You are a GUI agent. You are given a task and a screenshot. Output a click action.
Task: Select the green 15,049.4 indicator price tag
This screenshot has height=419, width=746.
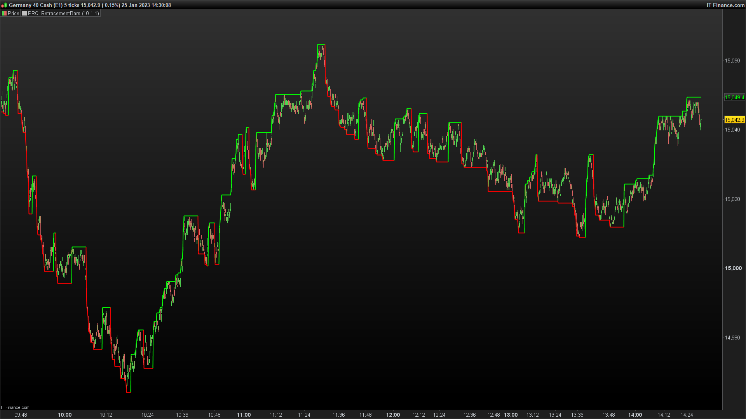(734, 97)
